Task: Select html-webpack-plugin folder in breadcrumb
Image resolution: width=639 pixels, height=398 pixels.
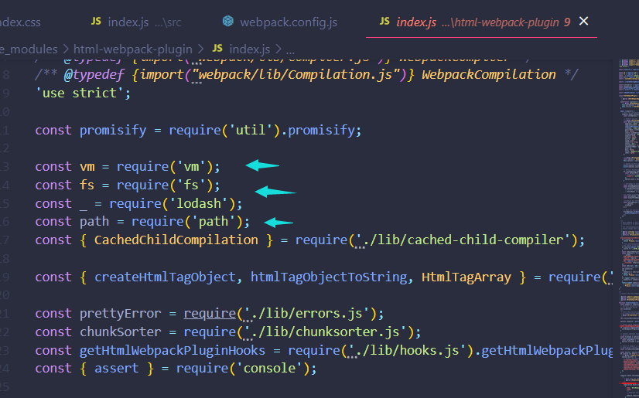Action: tap(132, 49)
